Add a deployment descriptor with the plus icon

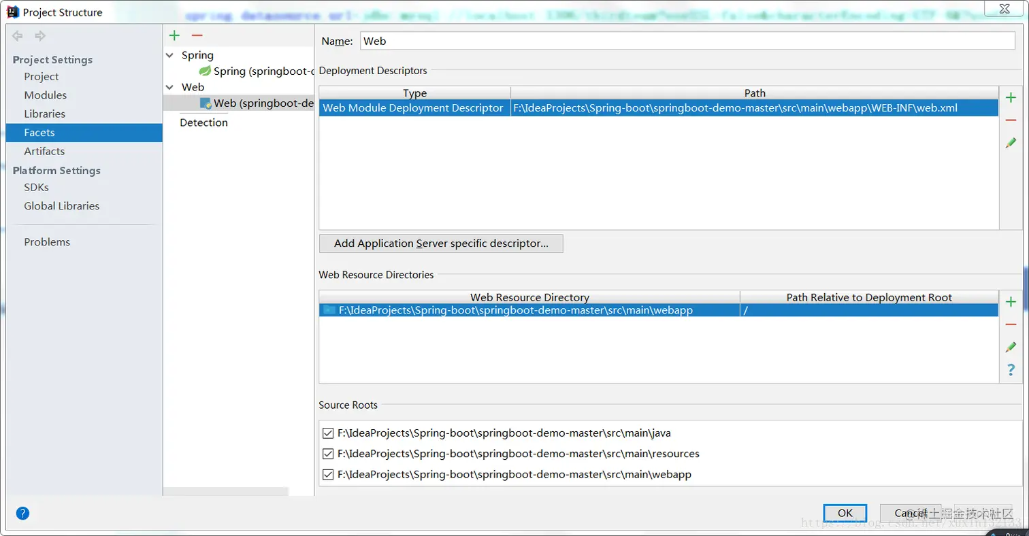(1011, 98)
